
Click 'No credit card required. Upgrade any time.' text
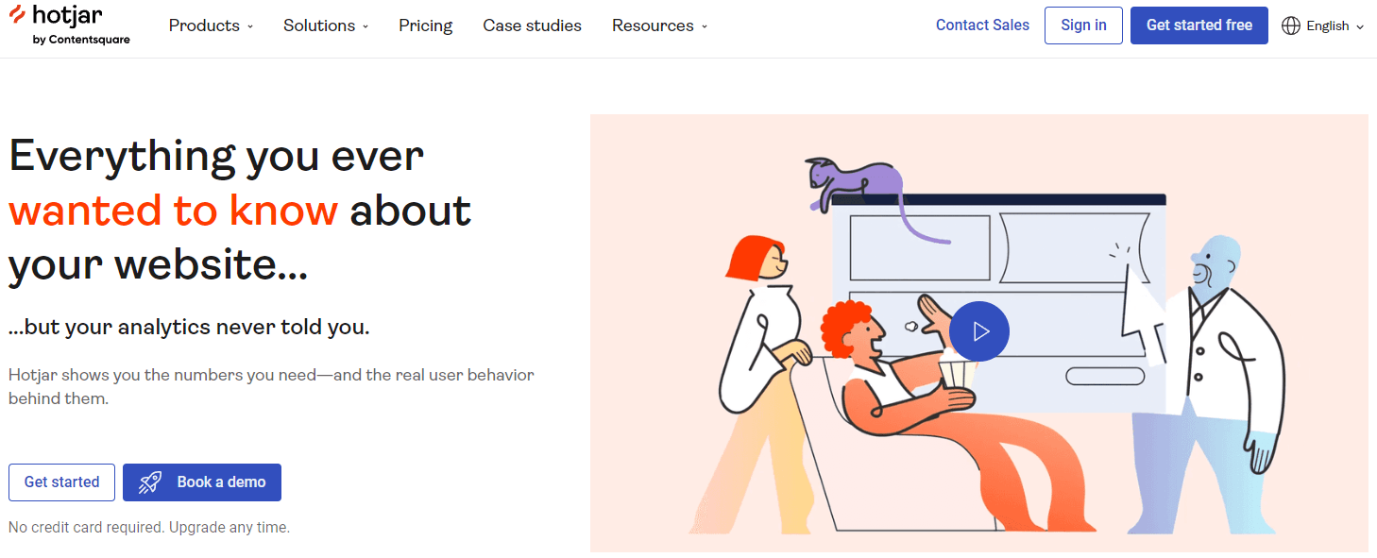coord(149,528)
